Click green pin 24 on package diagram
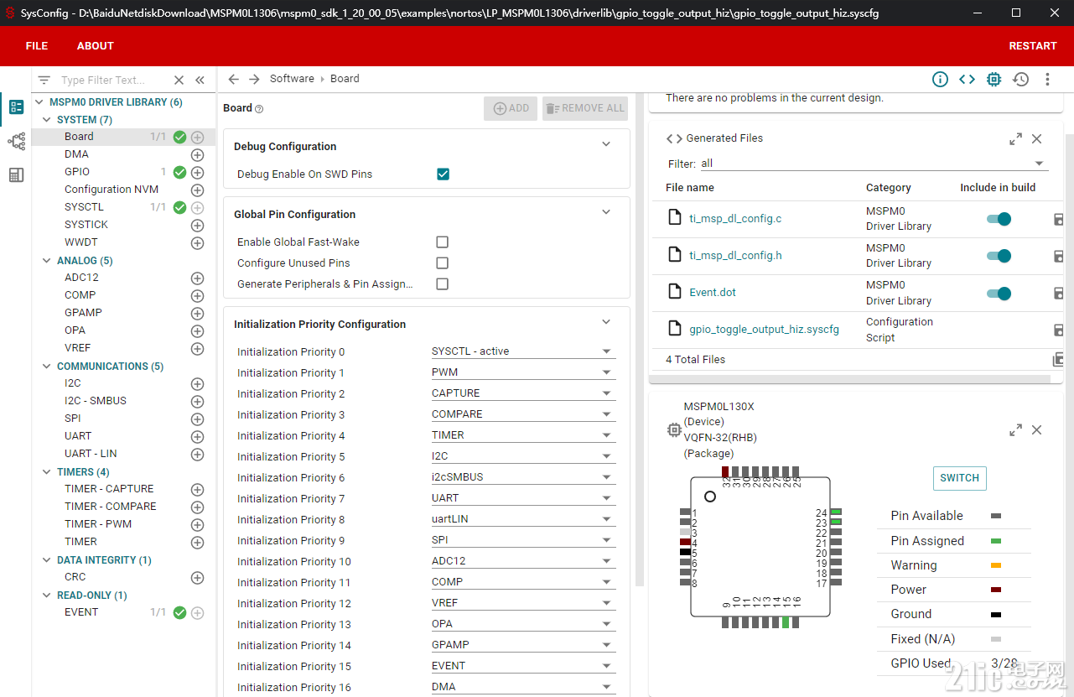 tap(836, 512)
